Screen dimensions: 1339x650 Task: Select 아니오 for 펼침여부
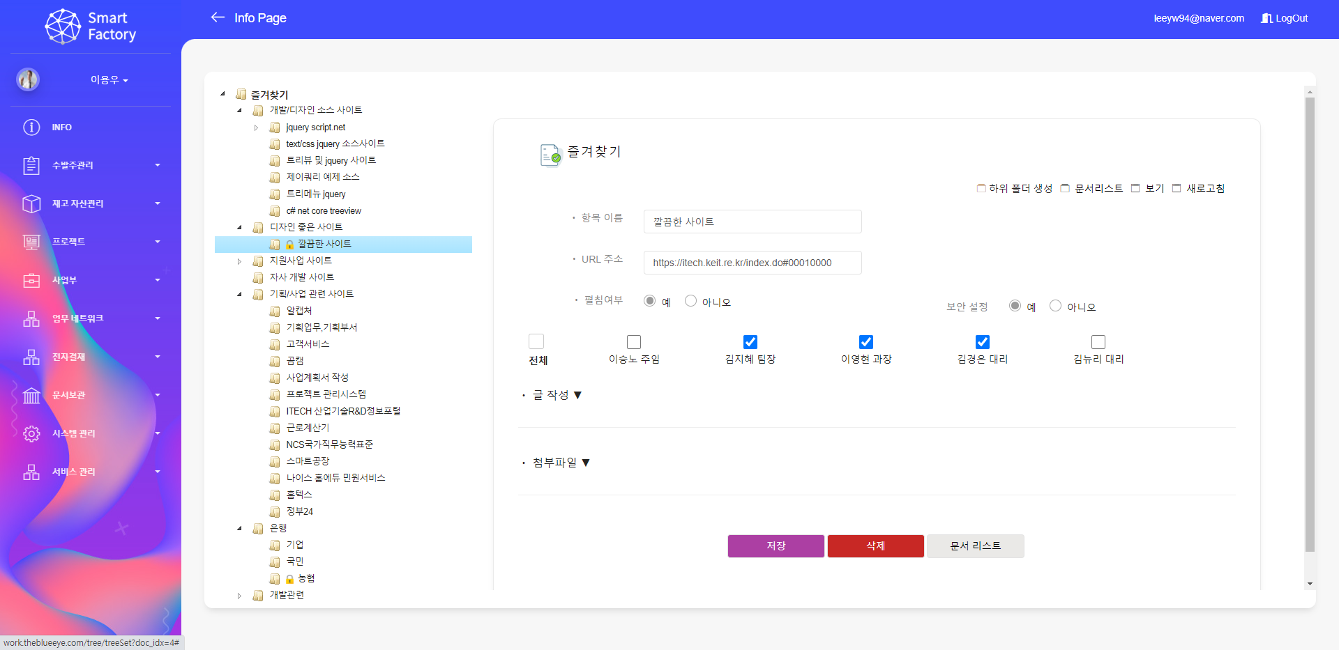[x=690, y=301]
